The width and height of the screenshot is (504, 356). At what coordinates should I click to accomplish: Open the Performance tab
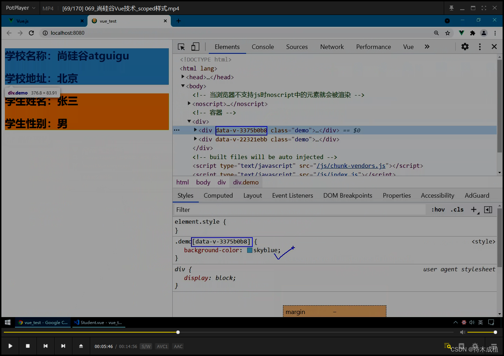pyautogui.click(x=373, y=47)
